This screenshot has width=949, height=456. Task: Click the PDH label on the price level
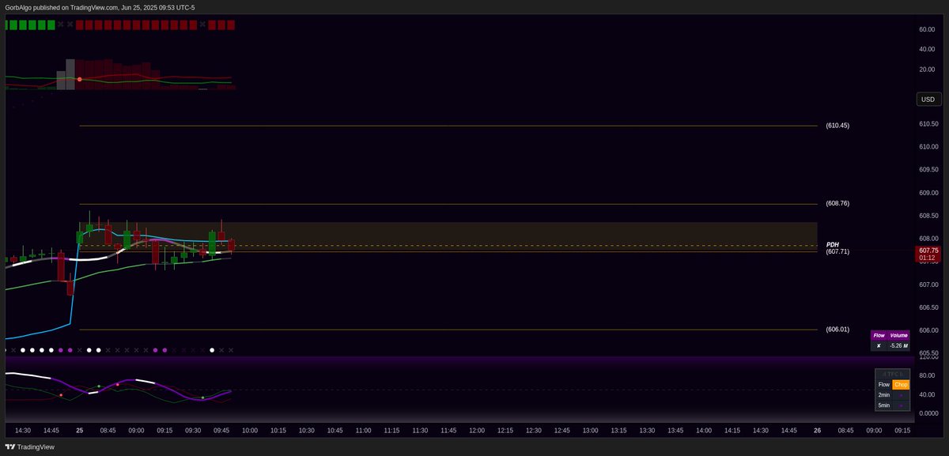(x=831, y=243)
